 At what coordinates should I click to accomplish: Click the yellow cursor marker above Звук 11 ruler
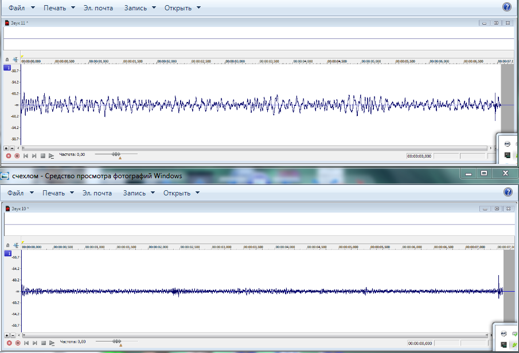(x=22, y=57)
